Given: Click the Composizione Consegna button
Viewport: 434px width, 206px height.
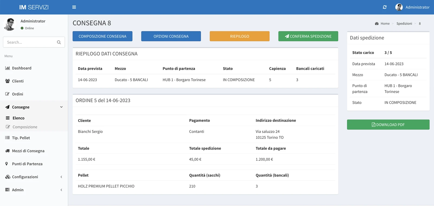Looking at the screenshot, I should pos(103,36).
